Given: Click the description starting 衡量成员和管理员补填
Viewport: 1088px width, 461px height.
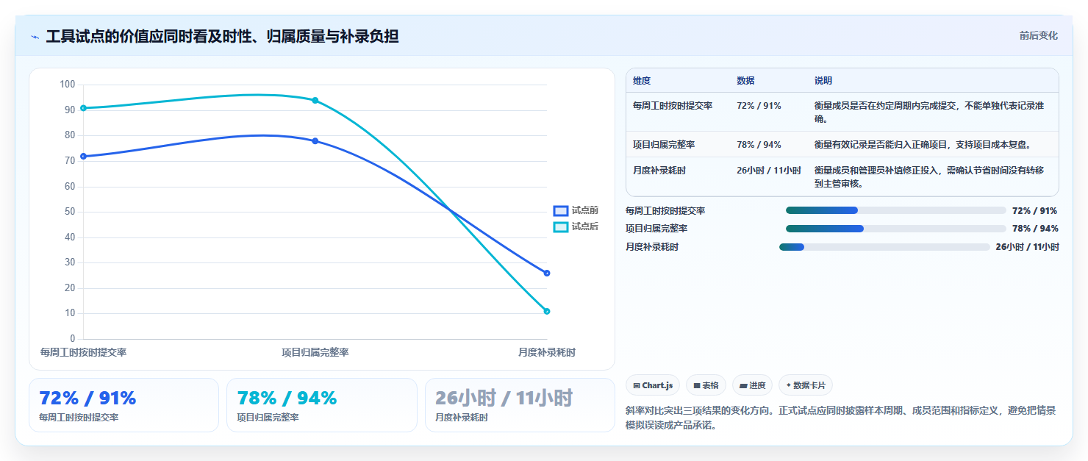Looking at the screenshot, I should tap(929, 177).
